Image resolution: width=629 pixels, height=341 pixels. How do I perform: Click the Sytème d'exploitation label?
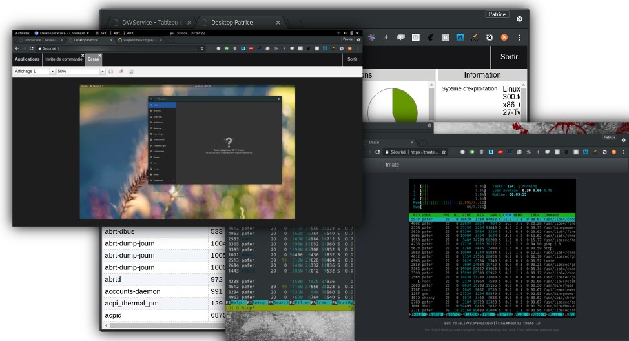pyautogui.click(x=469, y=88)
